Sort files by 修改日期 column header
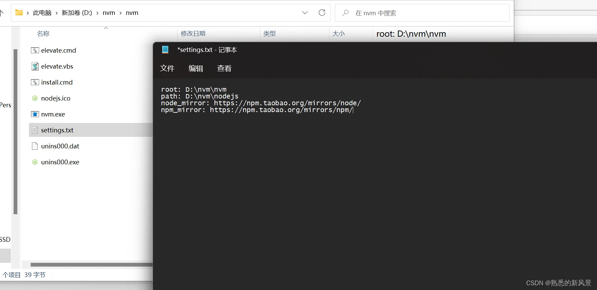 193,34
